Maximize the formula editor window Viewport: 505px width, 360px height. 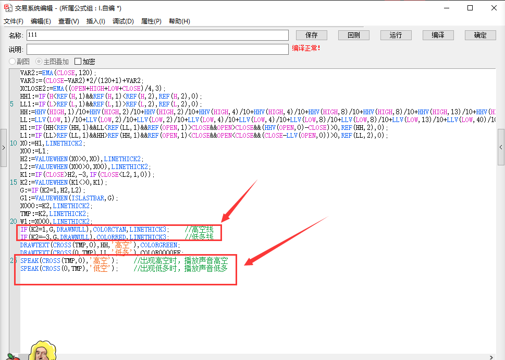click(x=470, y=8)
